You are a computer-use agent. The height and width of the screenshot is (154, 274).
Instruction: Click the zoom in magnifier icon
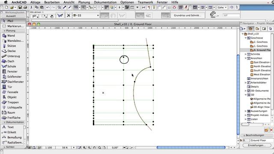pyautogui.click(x=84, y=148)
